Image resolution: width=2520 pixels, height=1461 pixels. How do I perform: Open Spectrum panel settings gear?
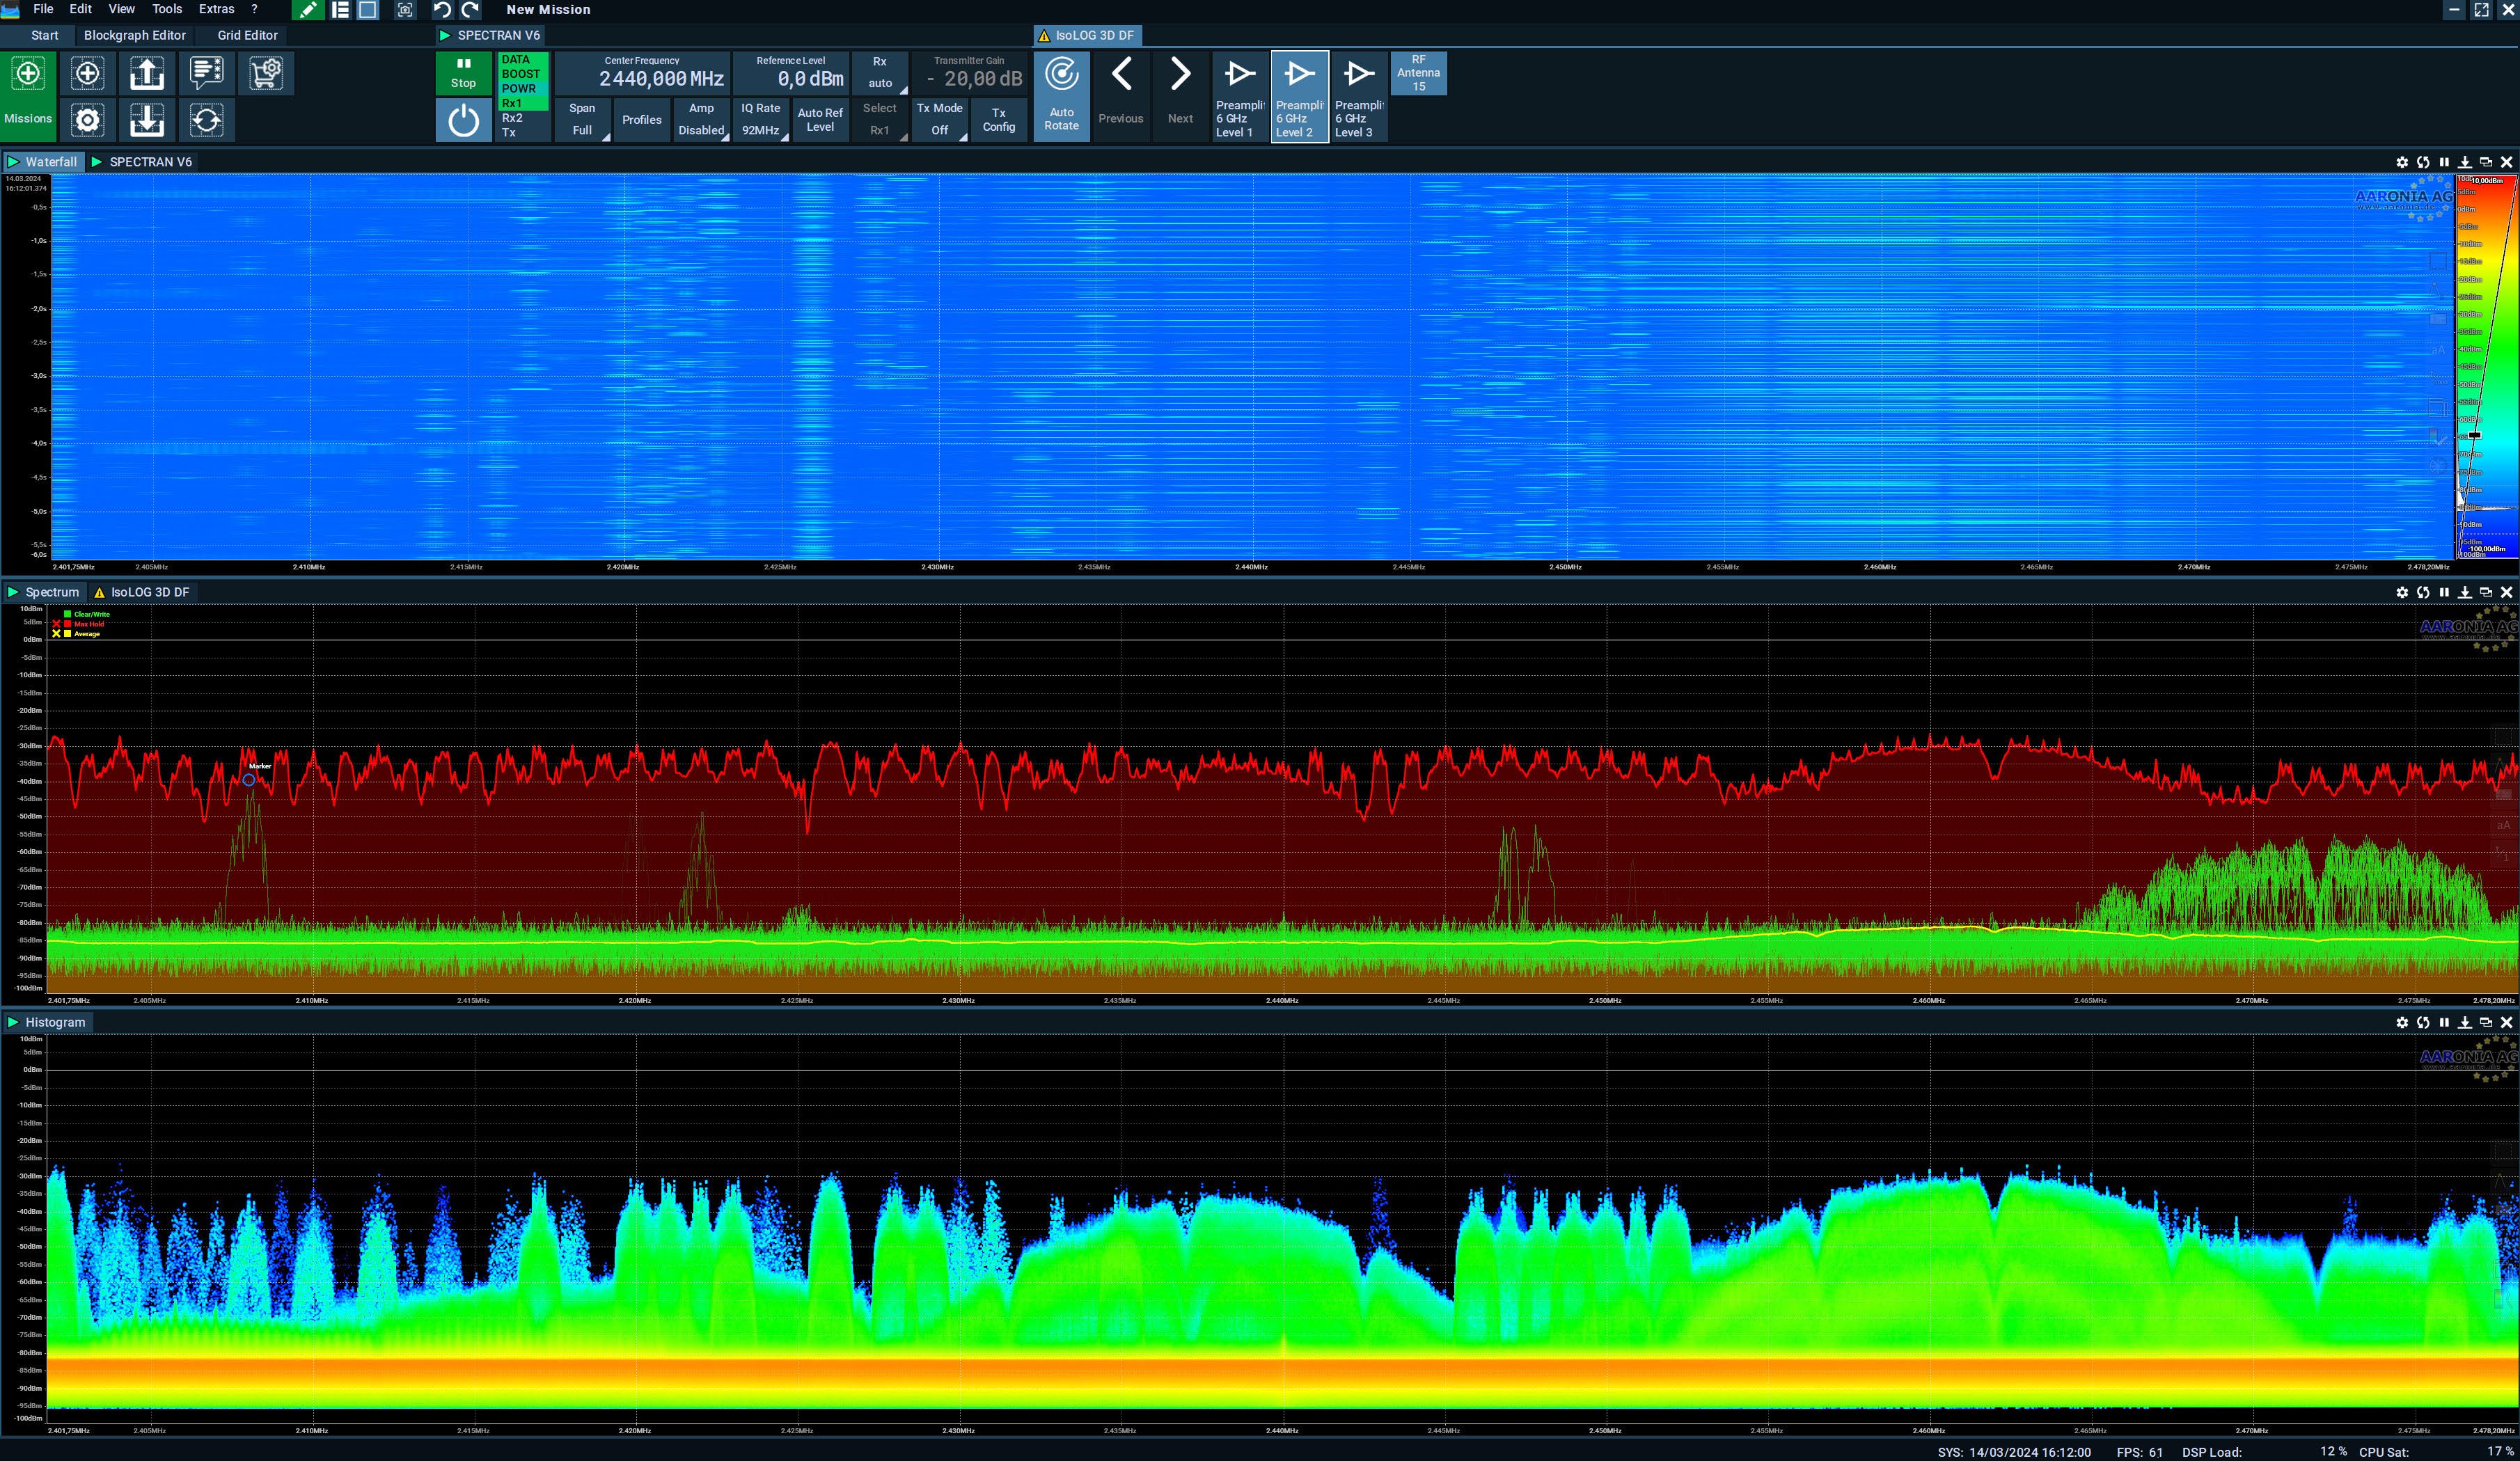click(2402, 592)
